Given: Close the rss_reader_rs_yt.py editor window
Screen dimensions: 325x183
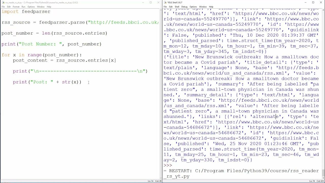Looking at the screenshot, I should pos(158,3).
